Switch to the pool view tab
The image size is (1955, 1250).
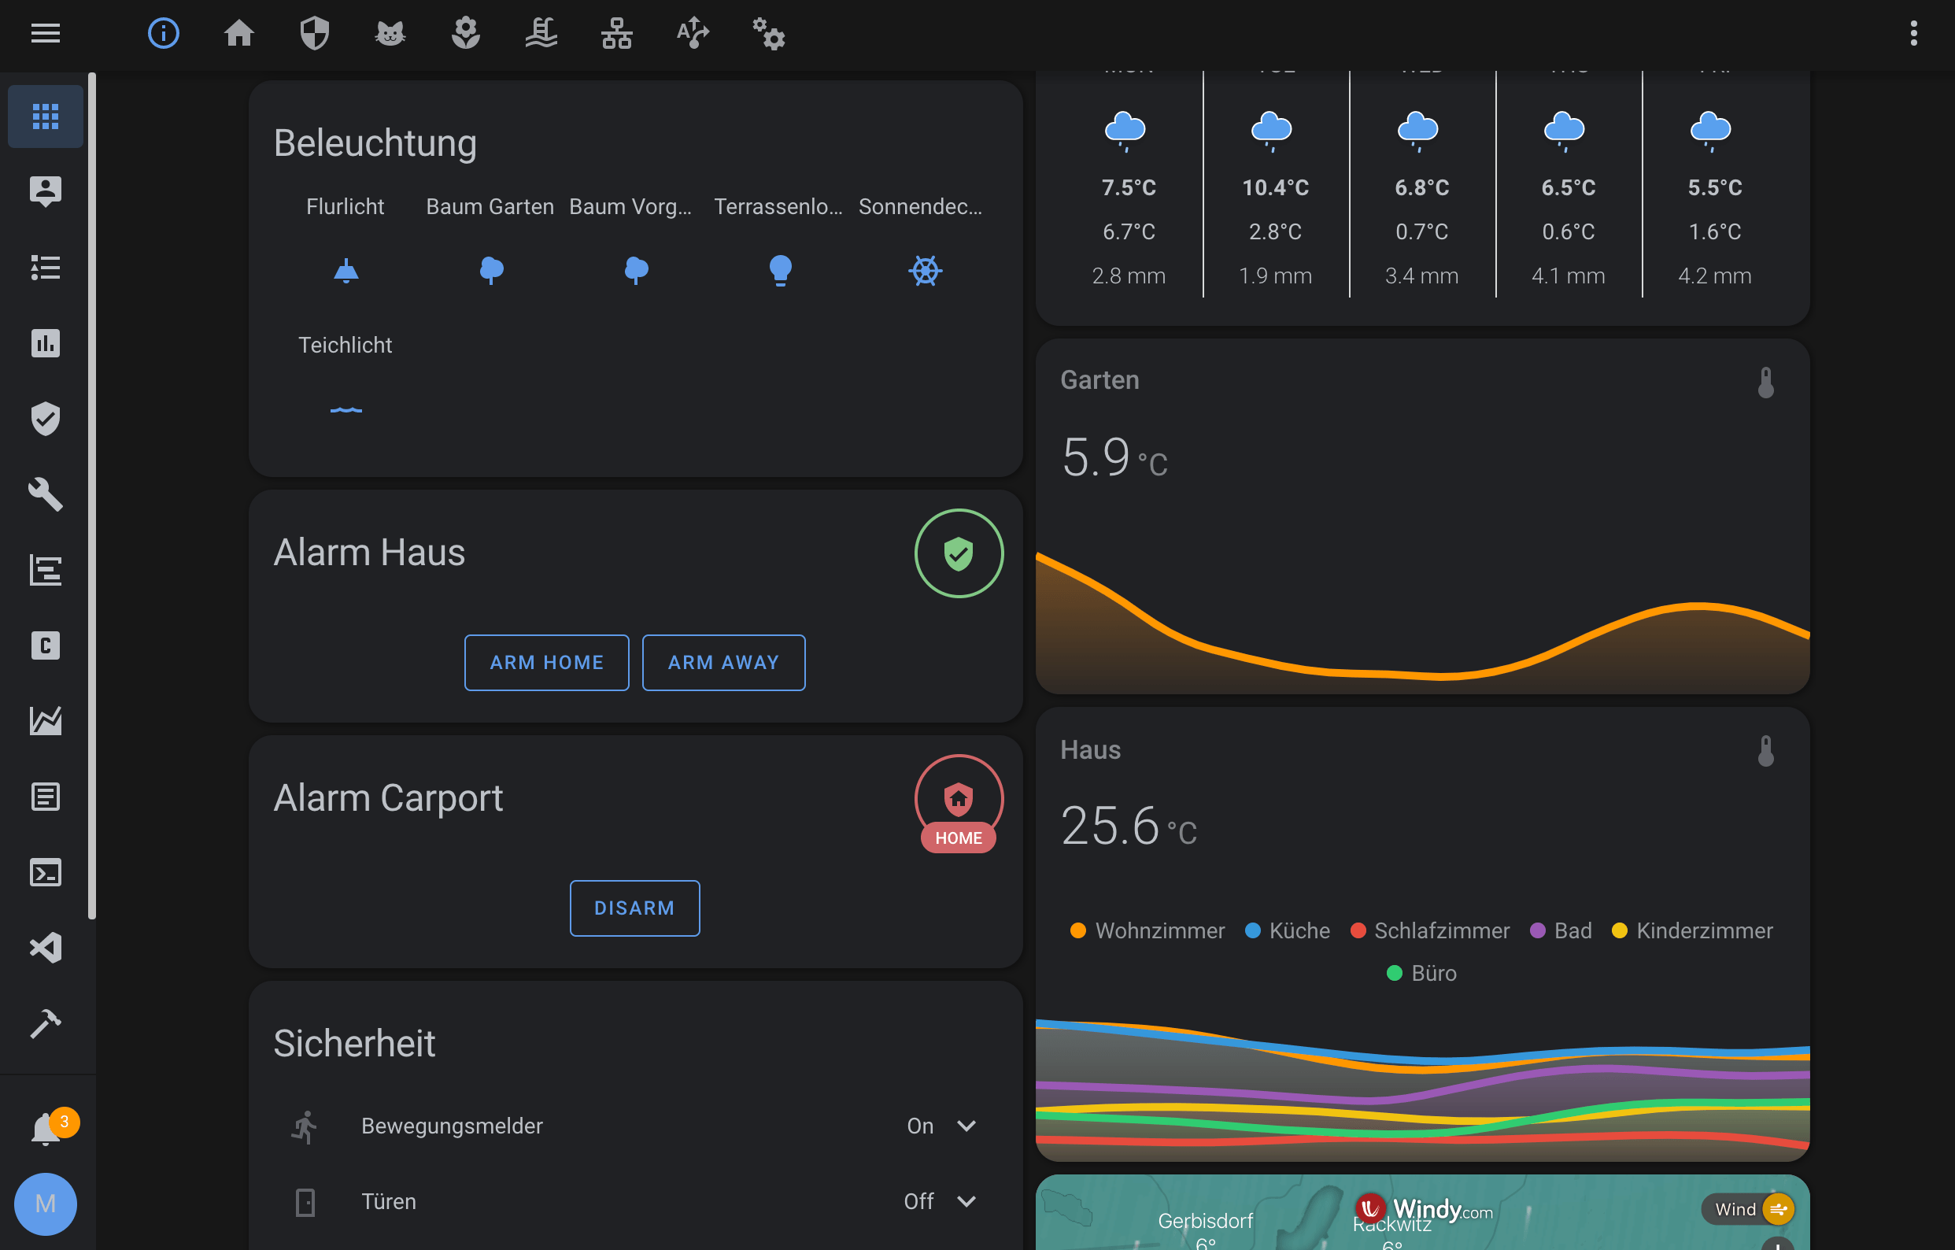(541, 33)
